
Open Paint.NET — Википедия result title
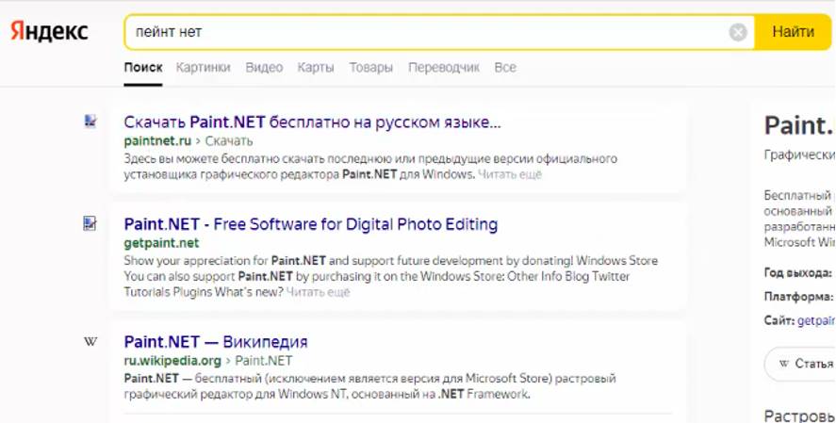pos(216,341)
